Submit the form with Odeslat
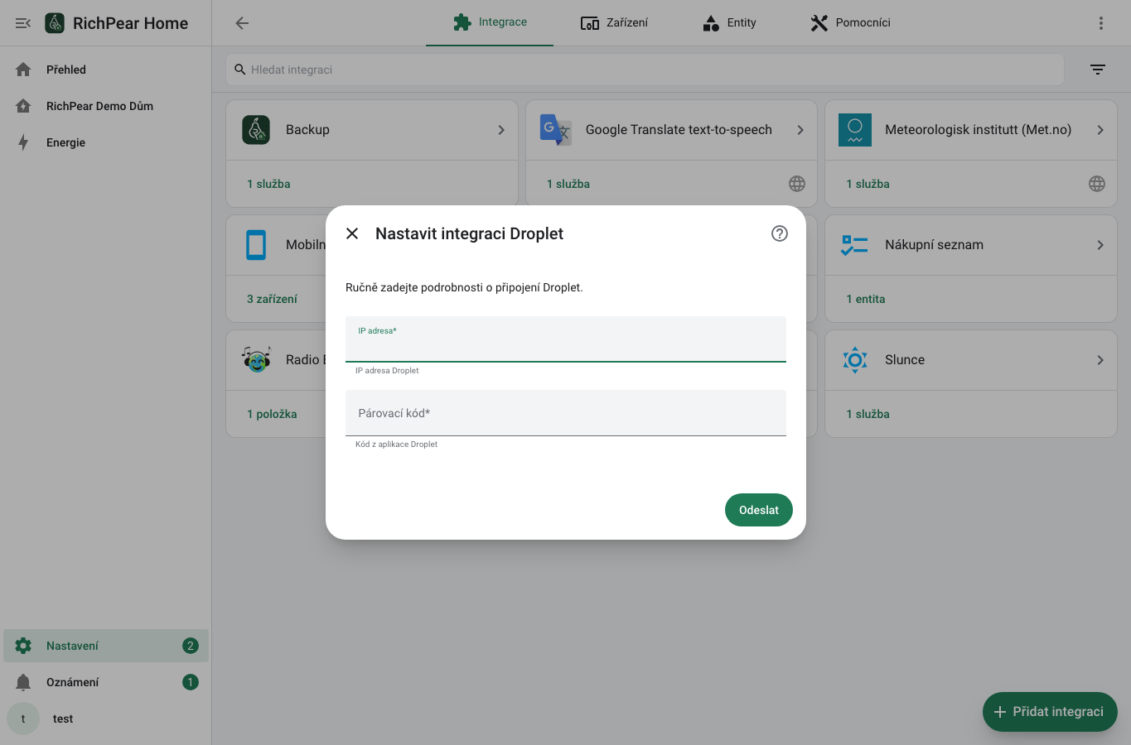Image resolution: width=1131 pixels, height=745 pixels. click(x=758, y=510)
